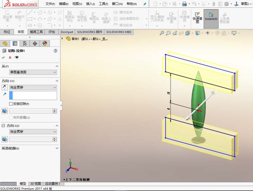The height and width of the screenshot is (191, 253).
Task: Toggle draft on for direction 1
Action: click(5, 111)
